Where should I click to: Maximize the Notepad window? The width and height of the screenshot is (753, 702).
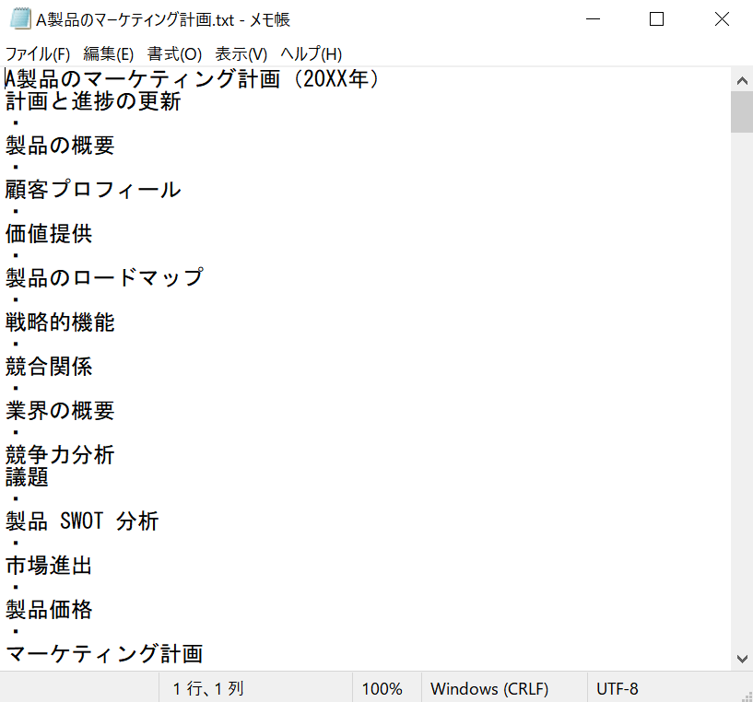click(656, 19)
